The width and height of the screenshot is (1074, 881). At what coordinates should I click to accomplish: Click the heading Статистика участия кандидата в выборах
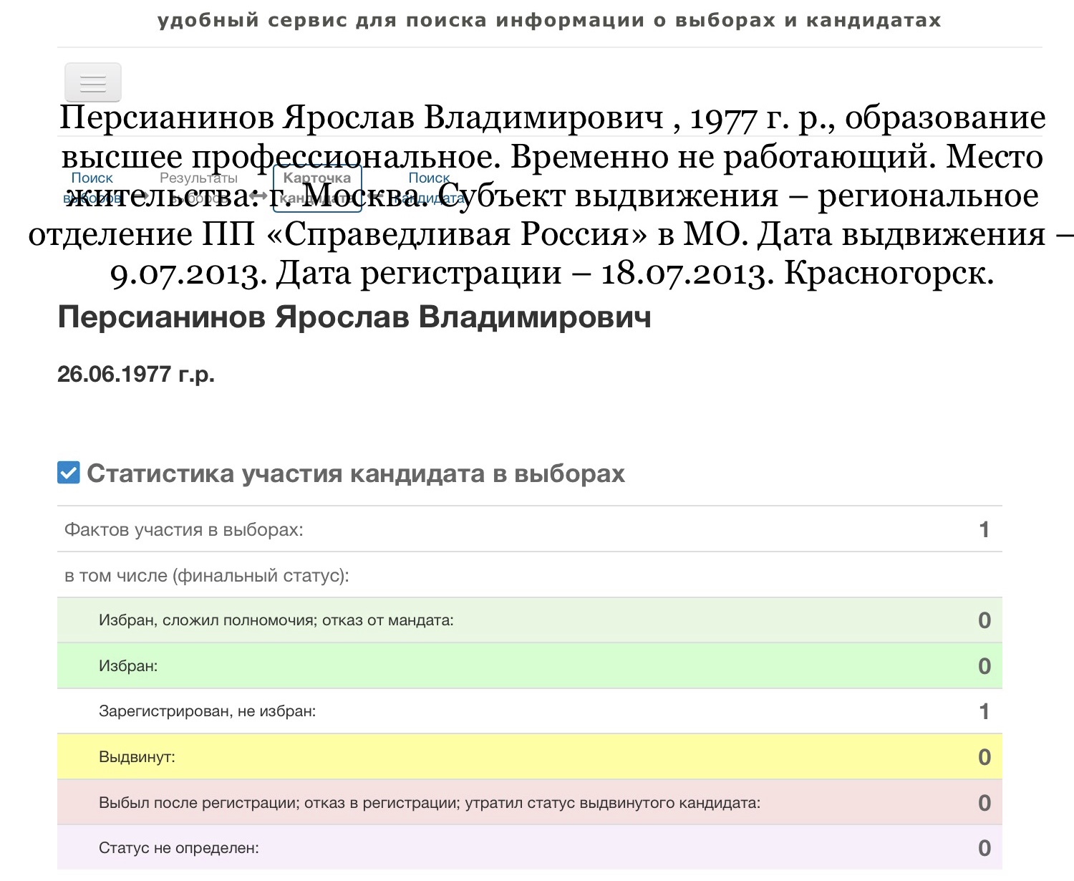pos(356,473)
